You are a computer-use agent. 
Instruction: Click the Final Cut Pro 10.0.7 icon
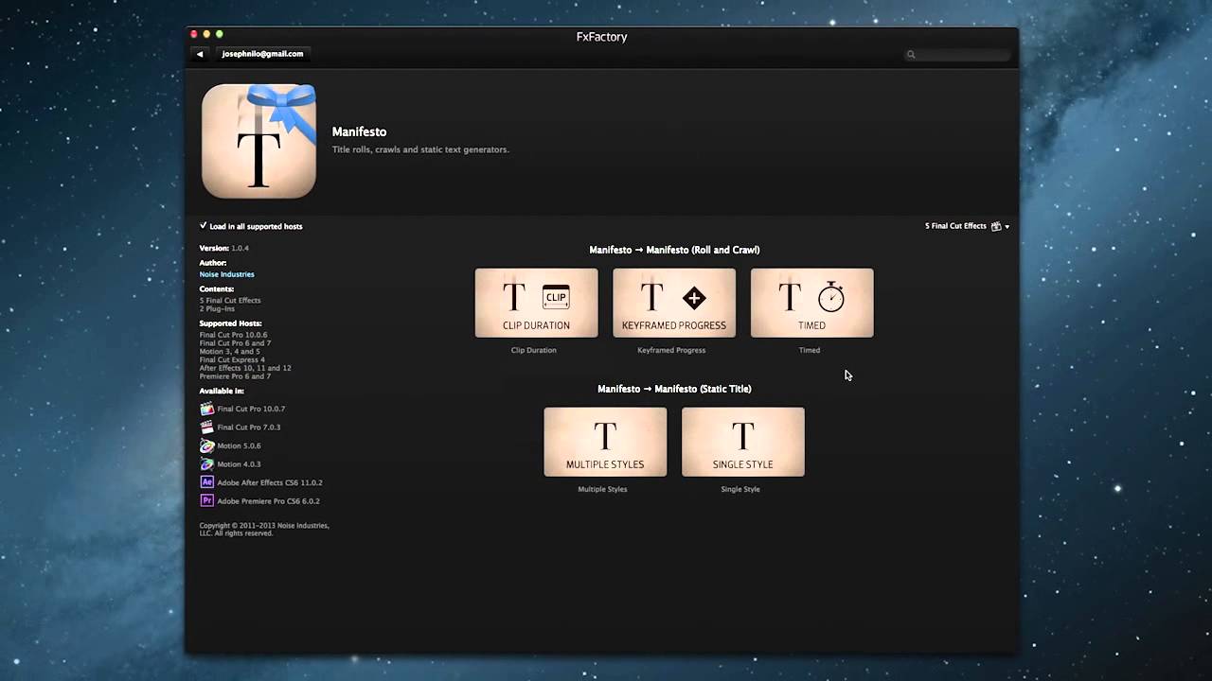click(x=206, y=409)
